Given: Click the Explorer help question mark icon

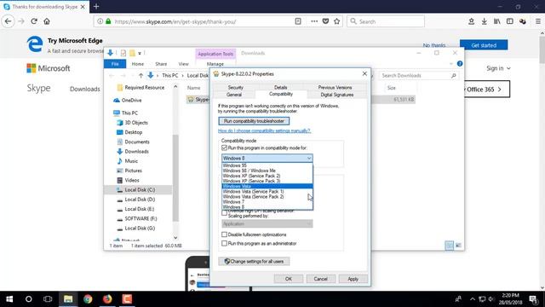Looking at the screenshot, I should (460, 64).
